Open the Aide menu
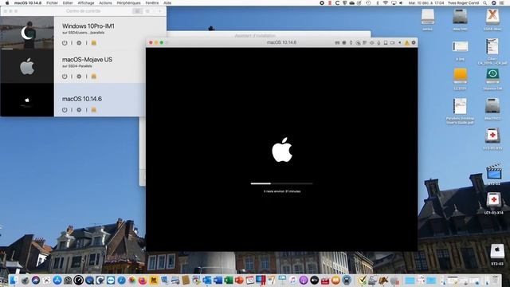Image resolution: width=510 pixels, height=287 pixels. (167, 3)
